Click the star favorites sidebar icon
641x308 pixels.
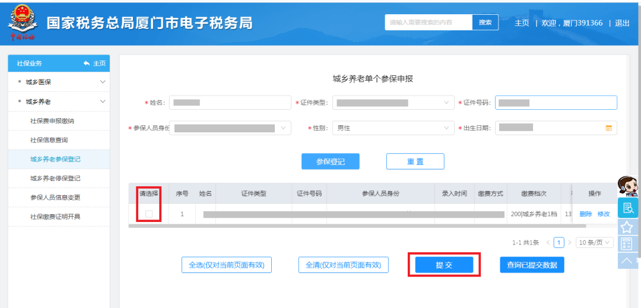[x=627, y=227]
